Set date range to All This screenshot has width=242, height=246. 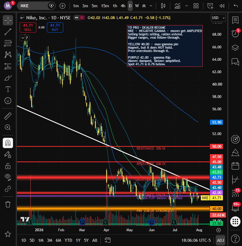(x=95, y=240)
